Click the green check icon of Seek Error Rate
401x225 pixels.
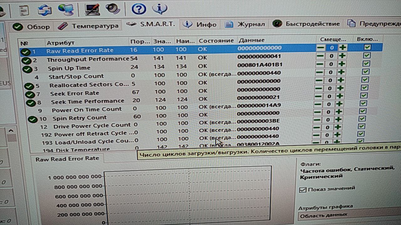30,94
